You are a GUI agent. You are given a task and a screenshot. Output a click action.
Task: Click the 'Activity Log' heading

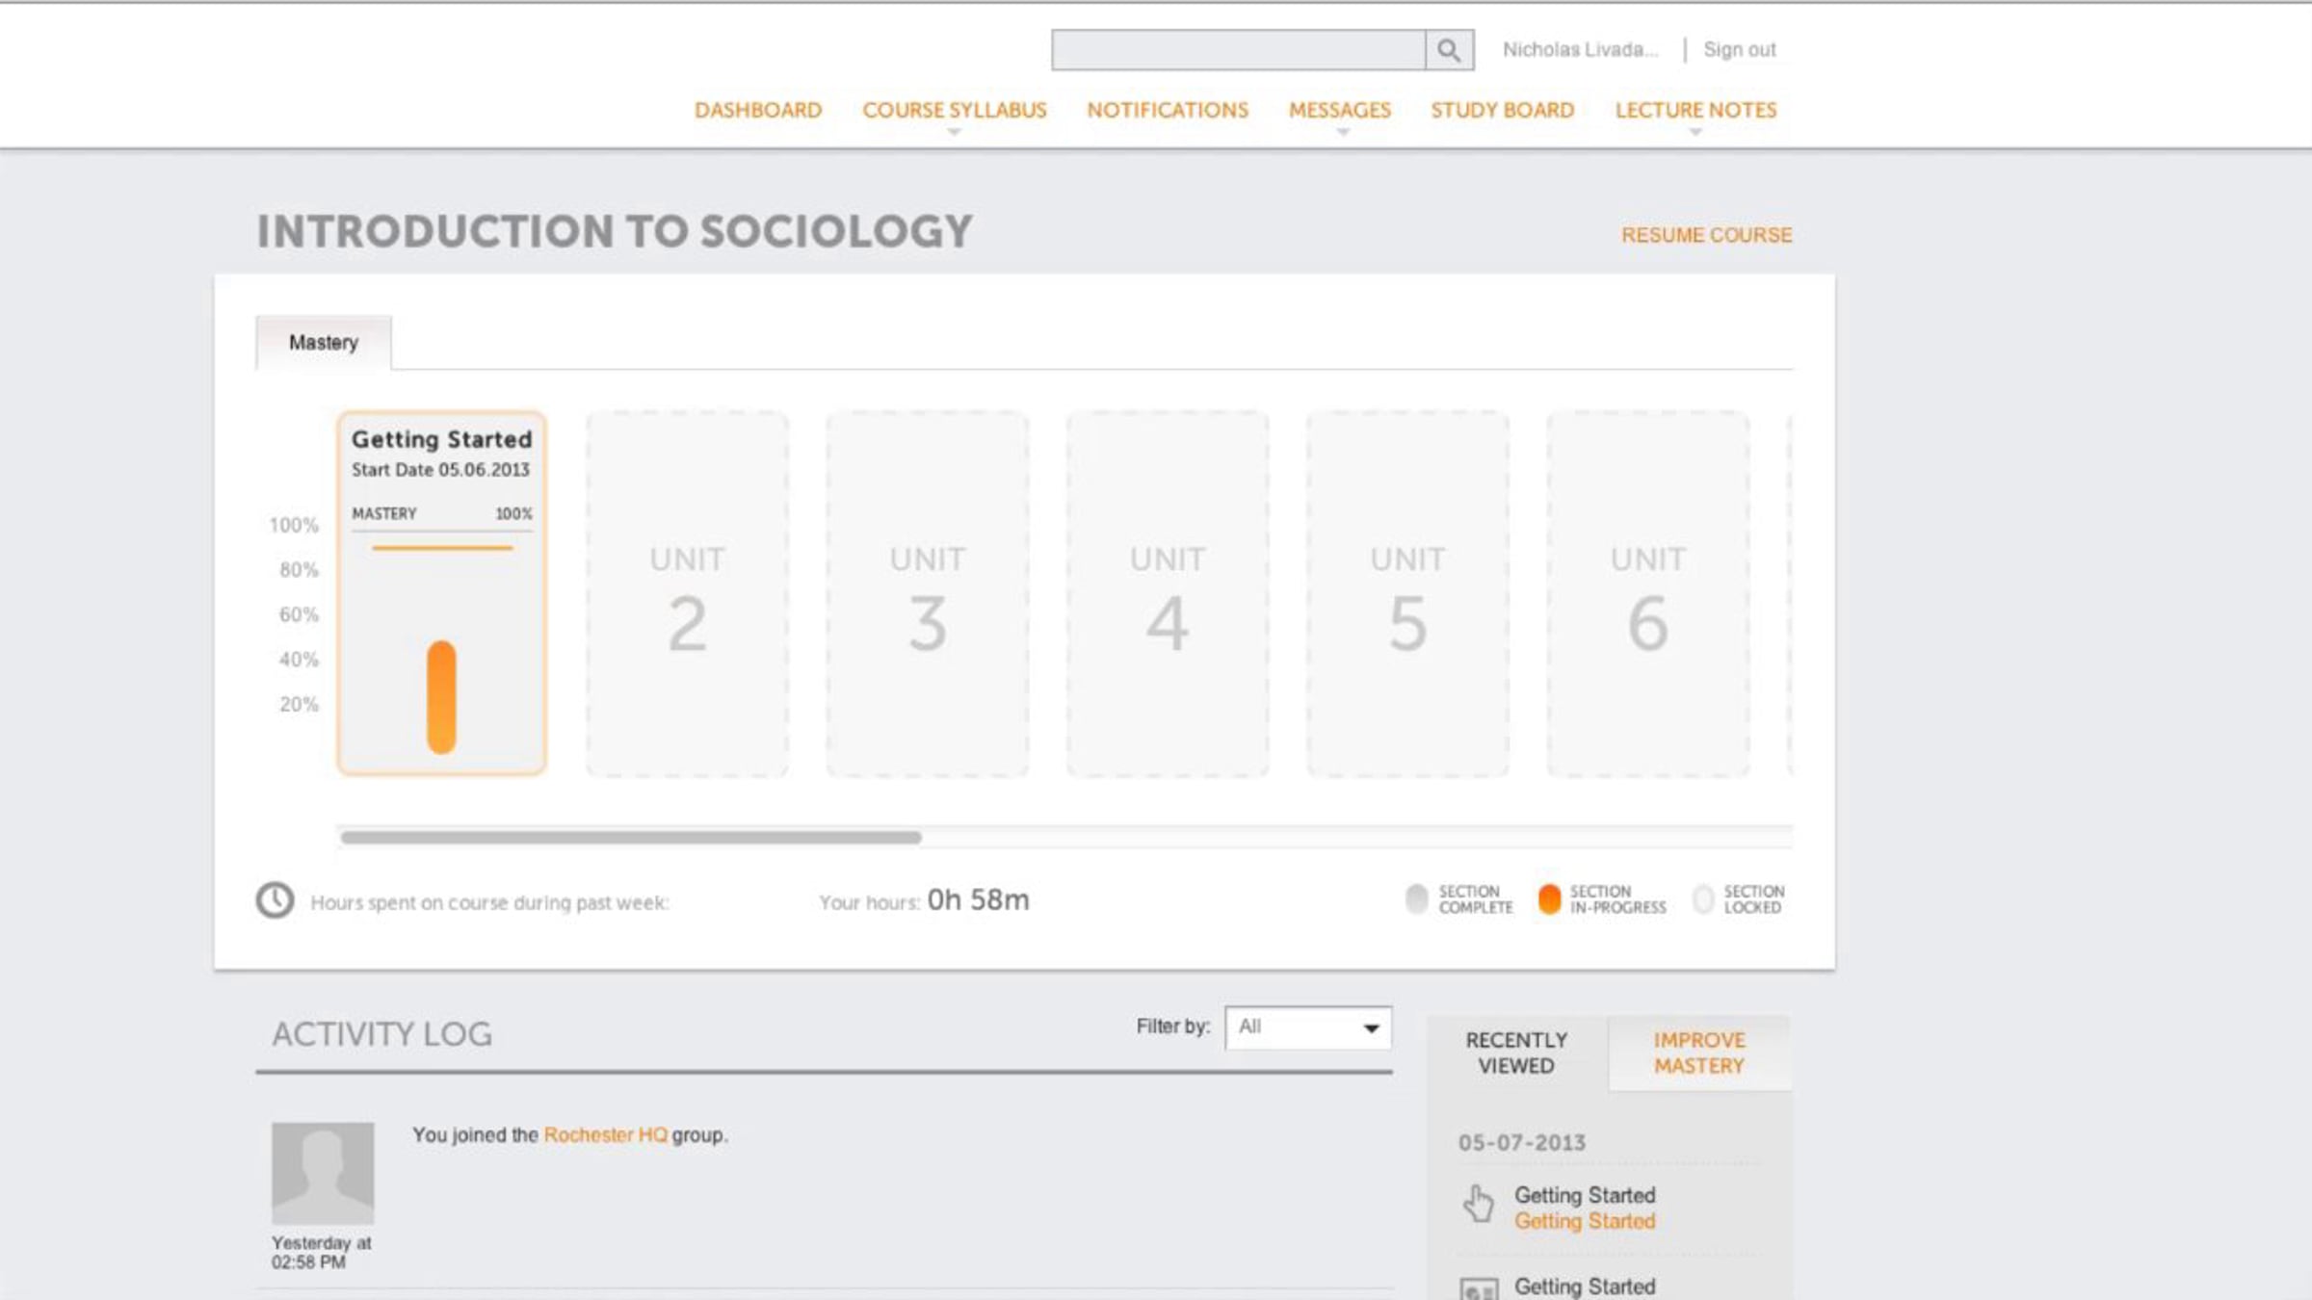click(381, 1034)
